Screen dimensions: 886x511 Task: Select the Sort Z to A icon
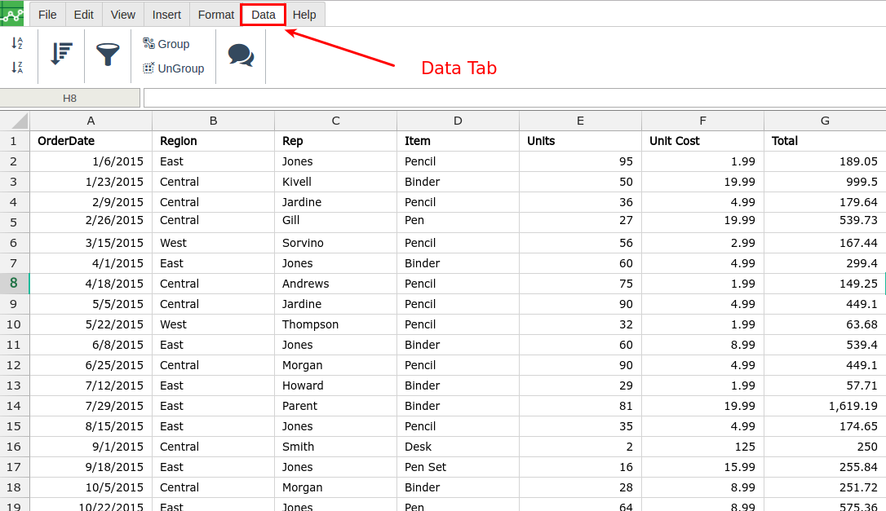coord(17,69)
